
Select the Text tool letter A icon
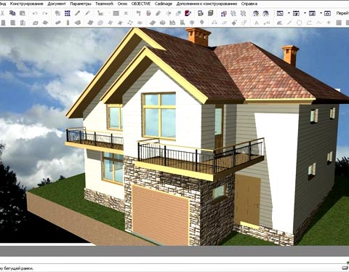click(257, 23)
